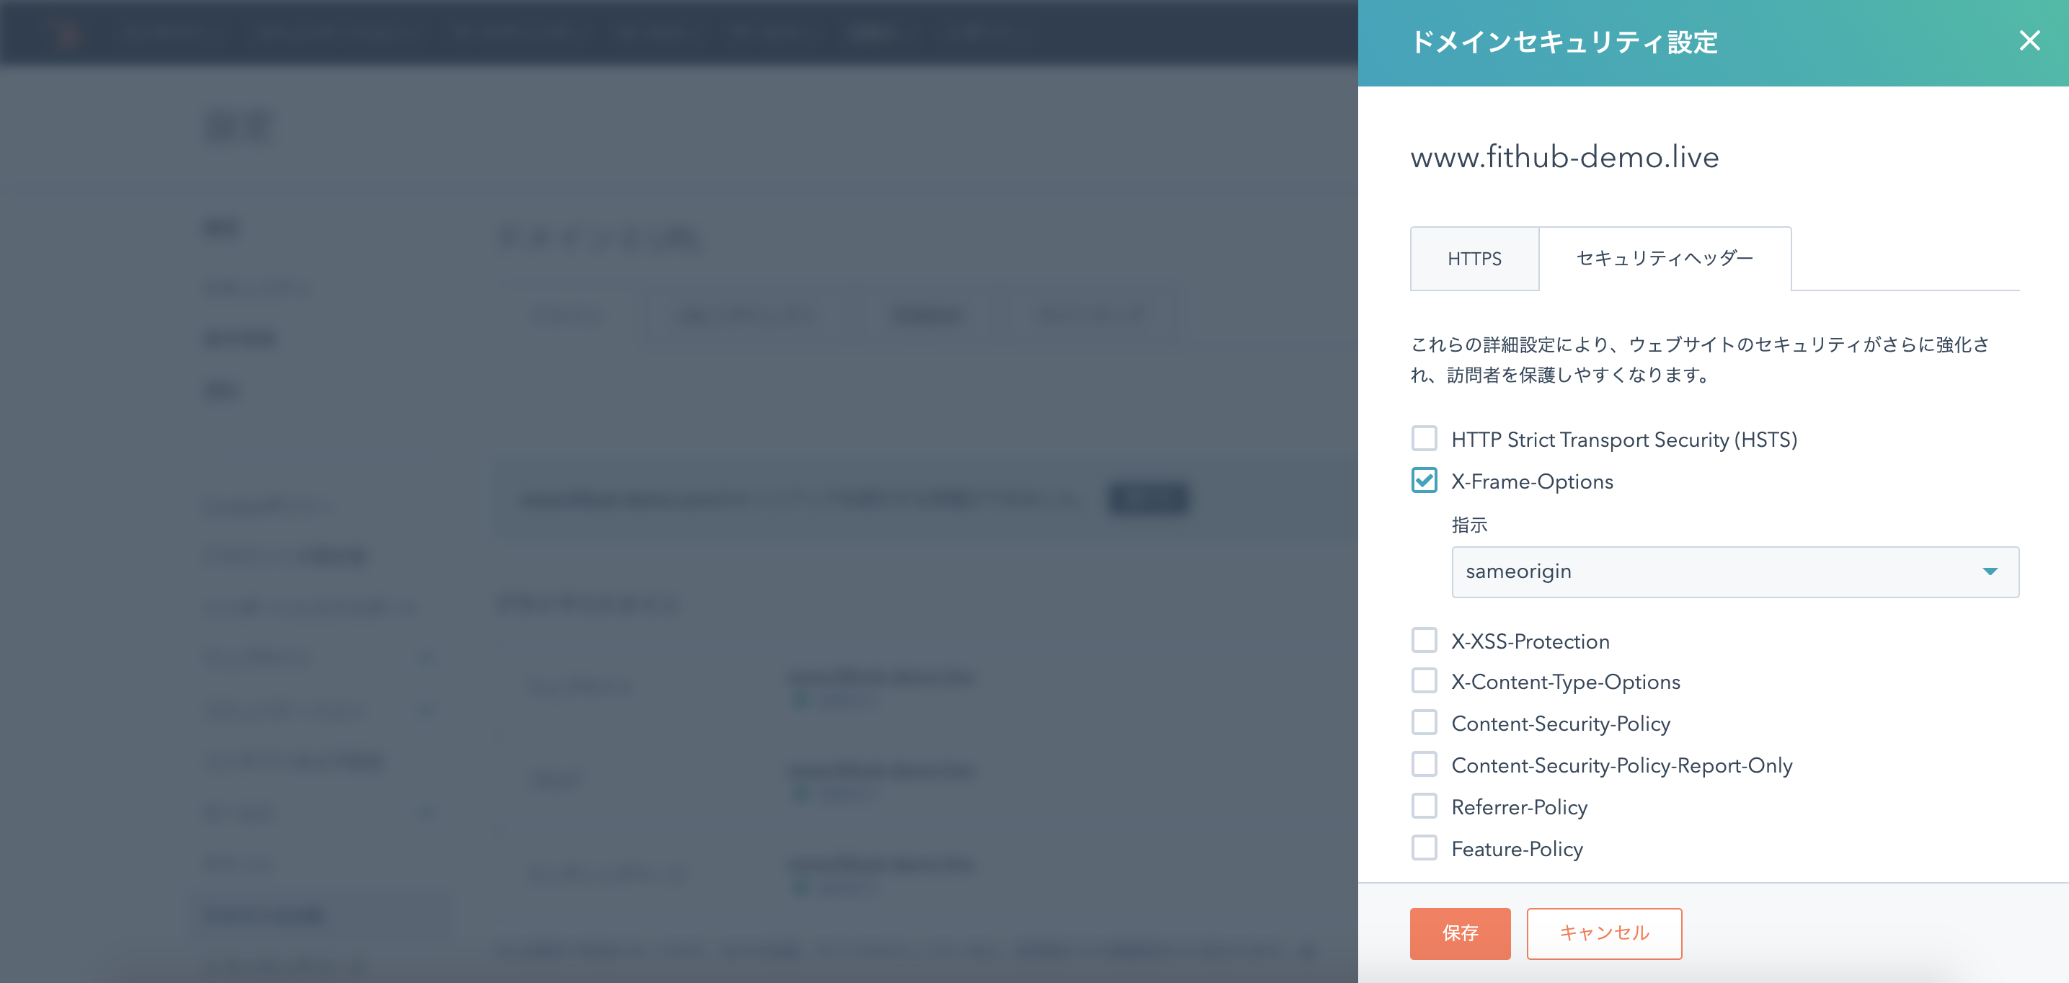Tick the X-Content-Type-Options checkbox
The height and width of the screenshot is (983, 2069).
click(1424, 681)
